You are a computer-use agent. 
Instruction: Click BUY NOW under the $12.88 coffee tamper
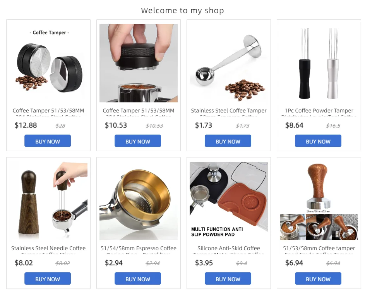coord(48,141)
